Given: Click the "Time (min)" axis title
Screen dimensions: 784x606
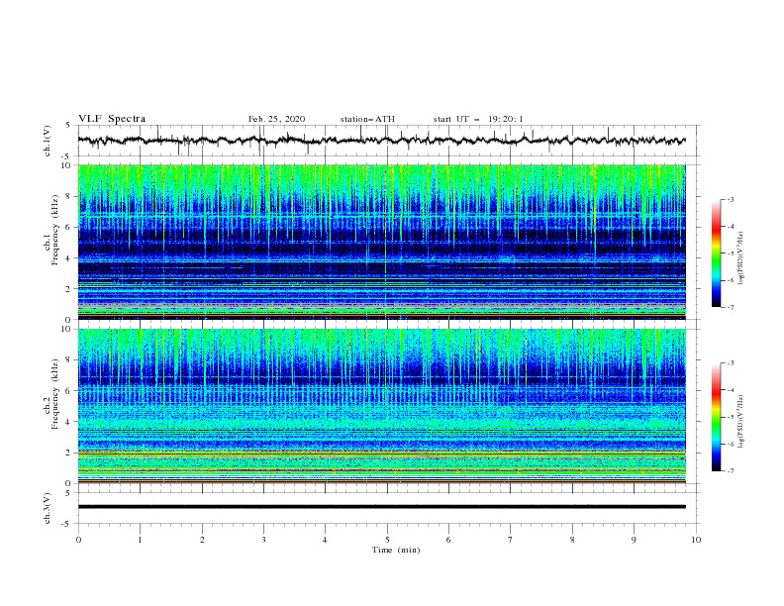Looking at the screenshot, I should [x=396, y=550].
